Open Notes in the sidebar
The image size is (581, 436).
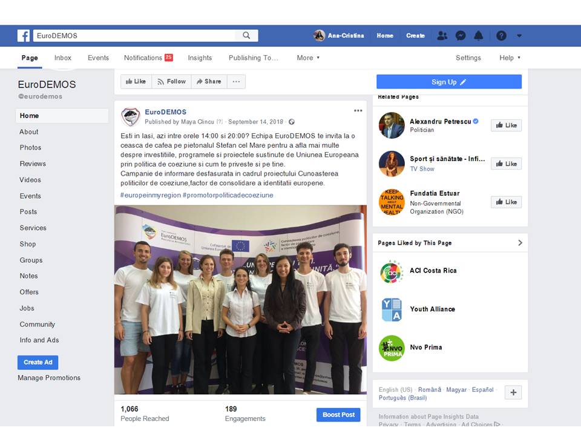coord(28,276)
